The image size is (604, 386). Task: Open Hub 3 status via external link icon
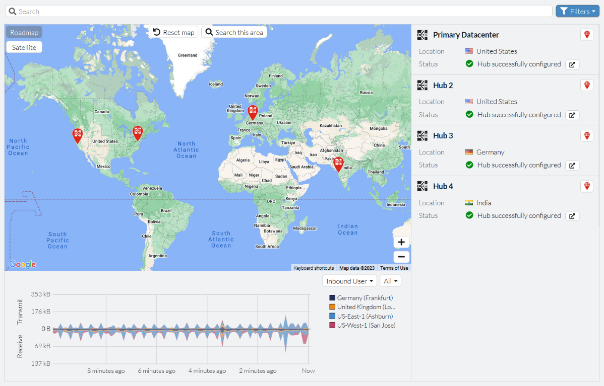pos(572,165)
